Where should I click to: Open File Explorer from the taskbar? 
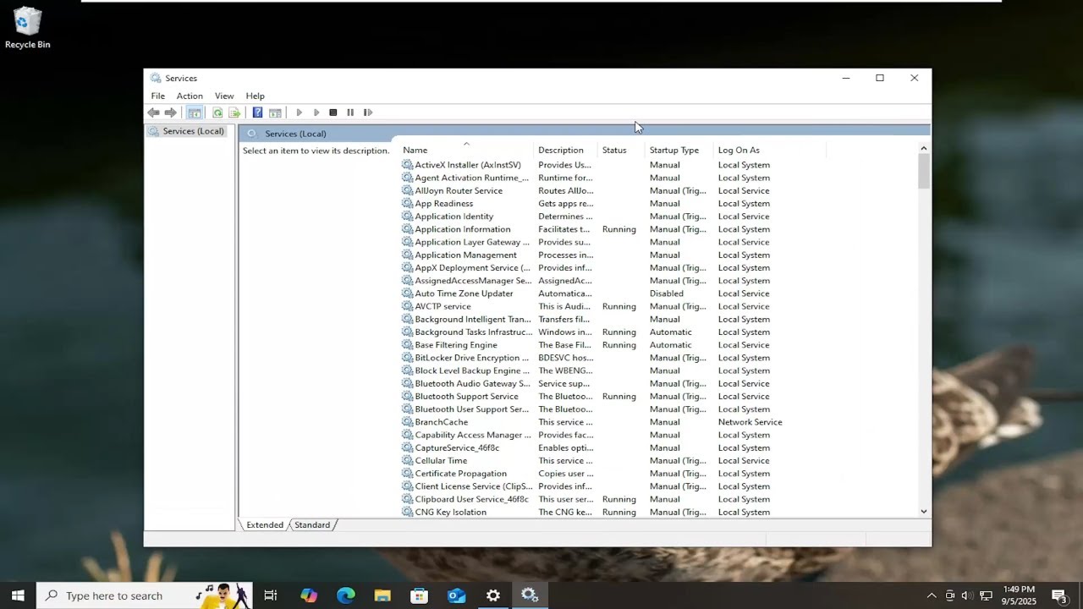pos(382,595)
